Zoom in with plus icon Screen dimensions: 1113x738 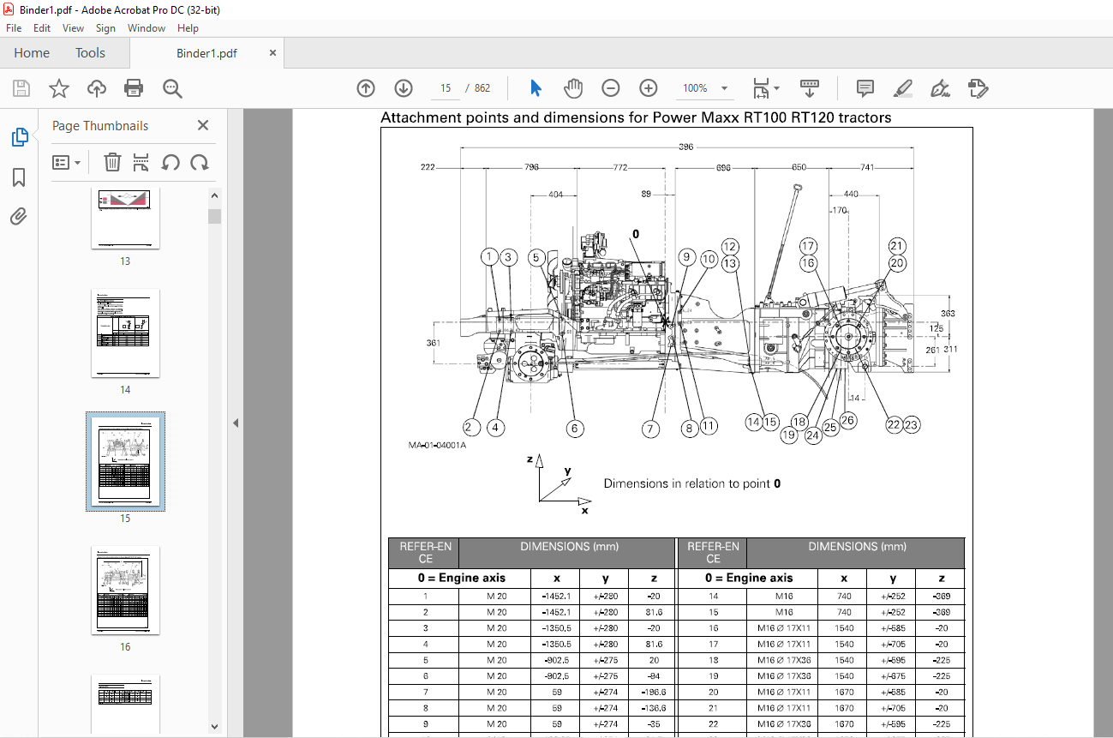(x=649, y=88)
